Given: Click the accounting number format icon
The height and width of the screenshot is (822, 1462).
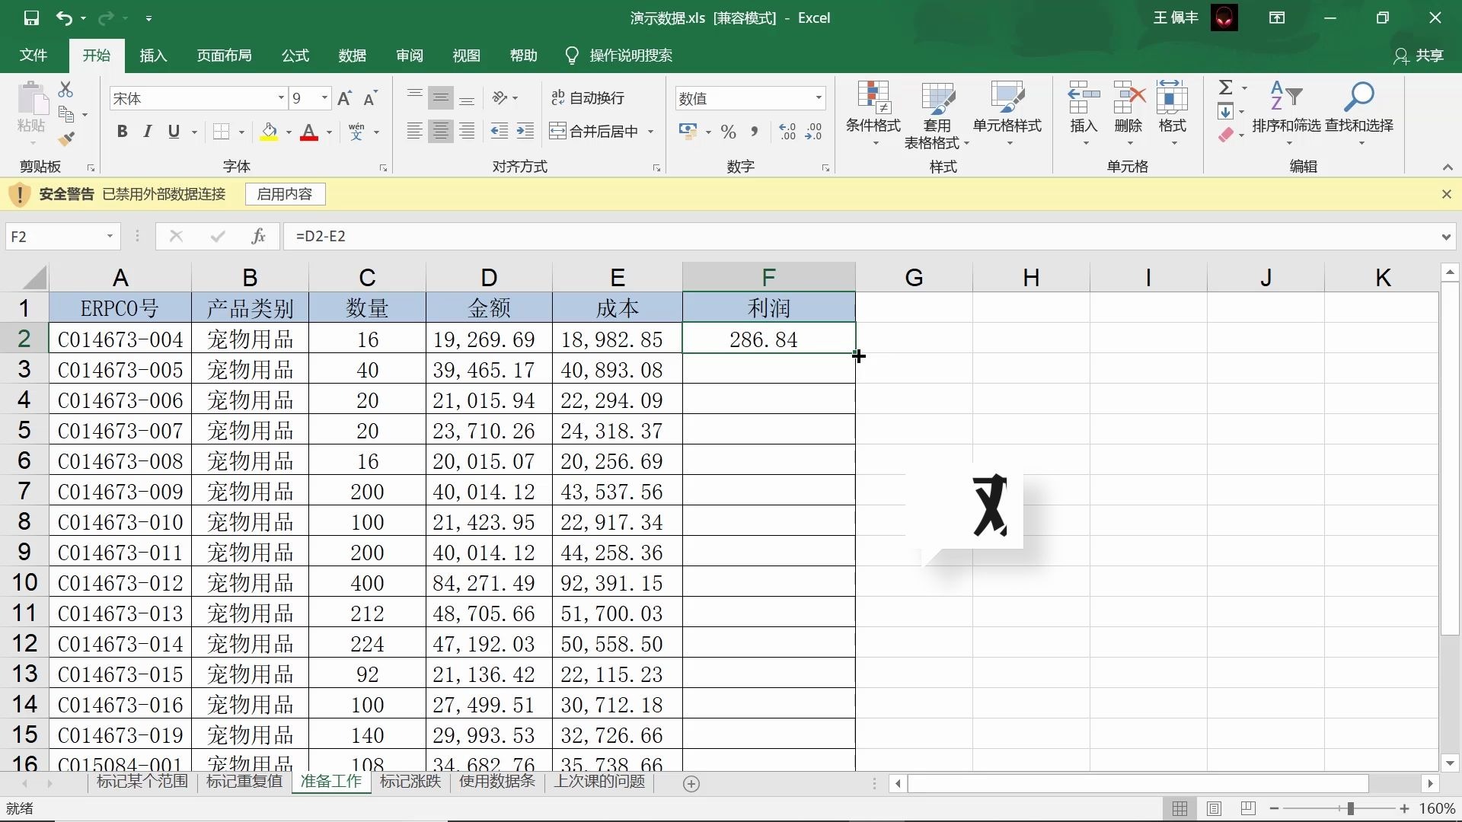Looking at the screenshot, I should tap(688, 132).
